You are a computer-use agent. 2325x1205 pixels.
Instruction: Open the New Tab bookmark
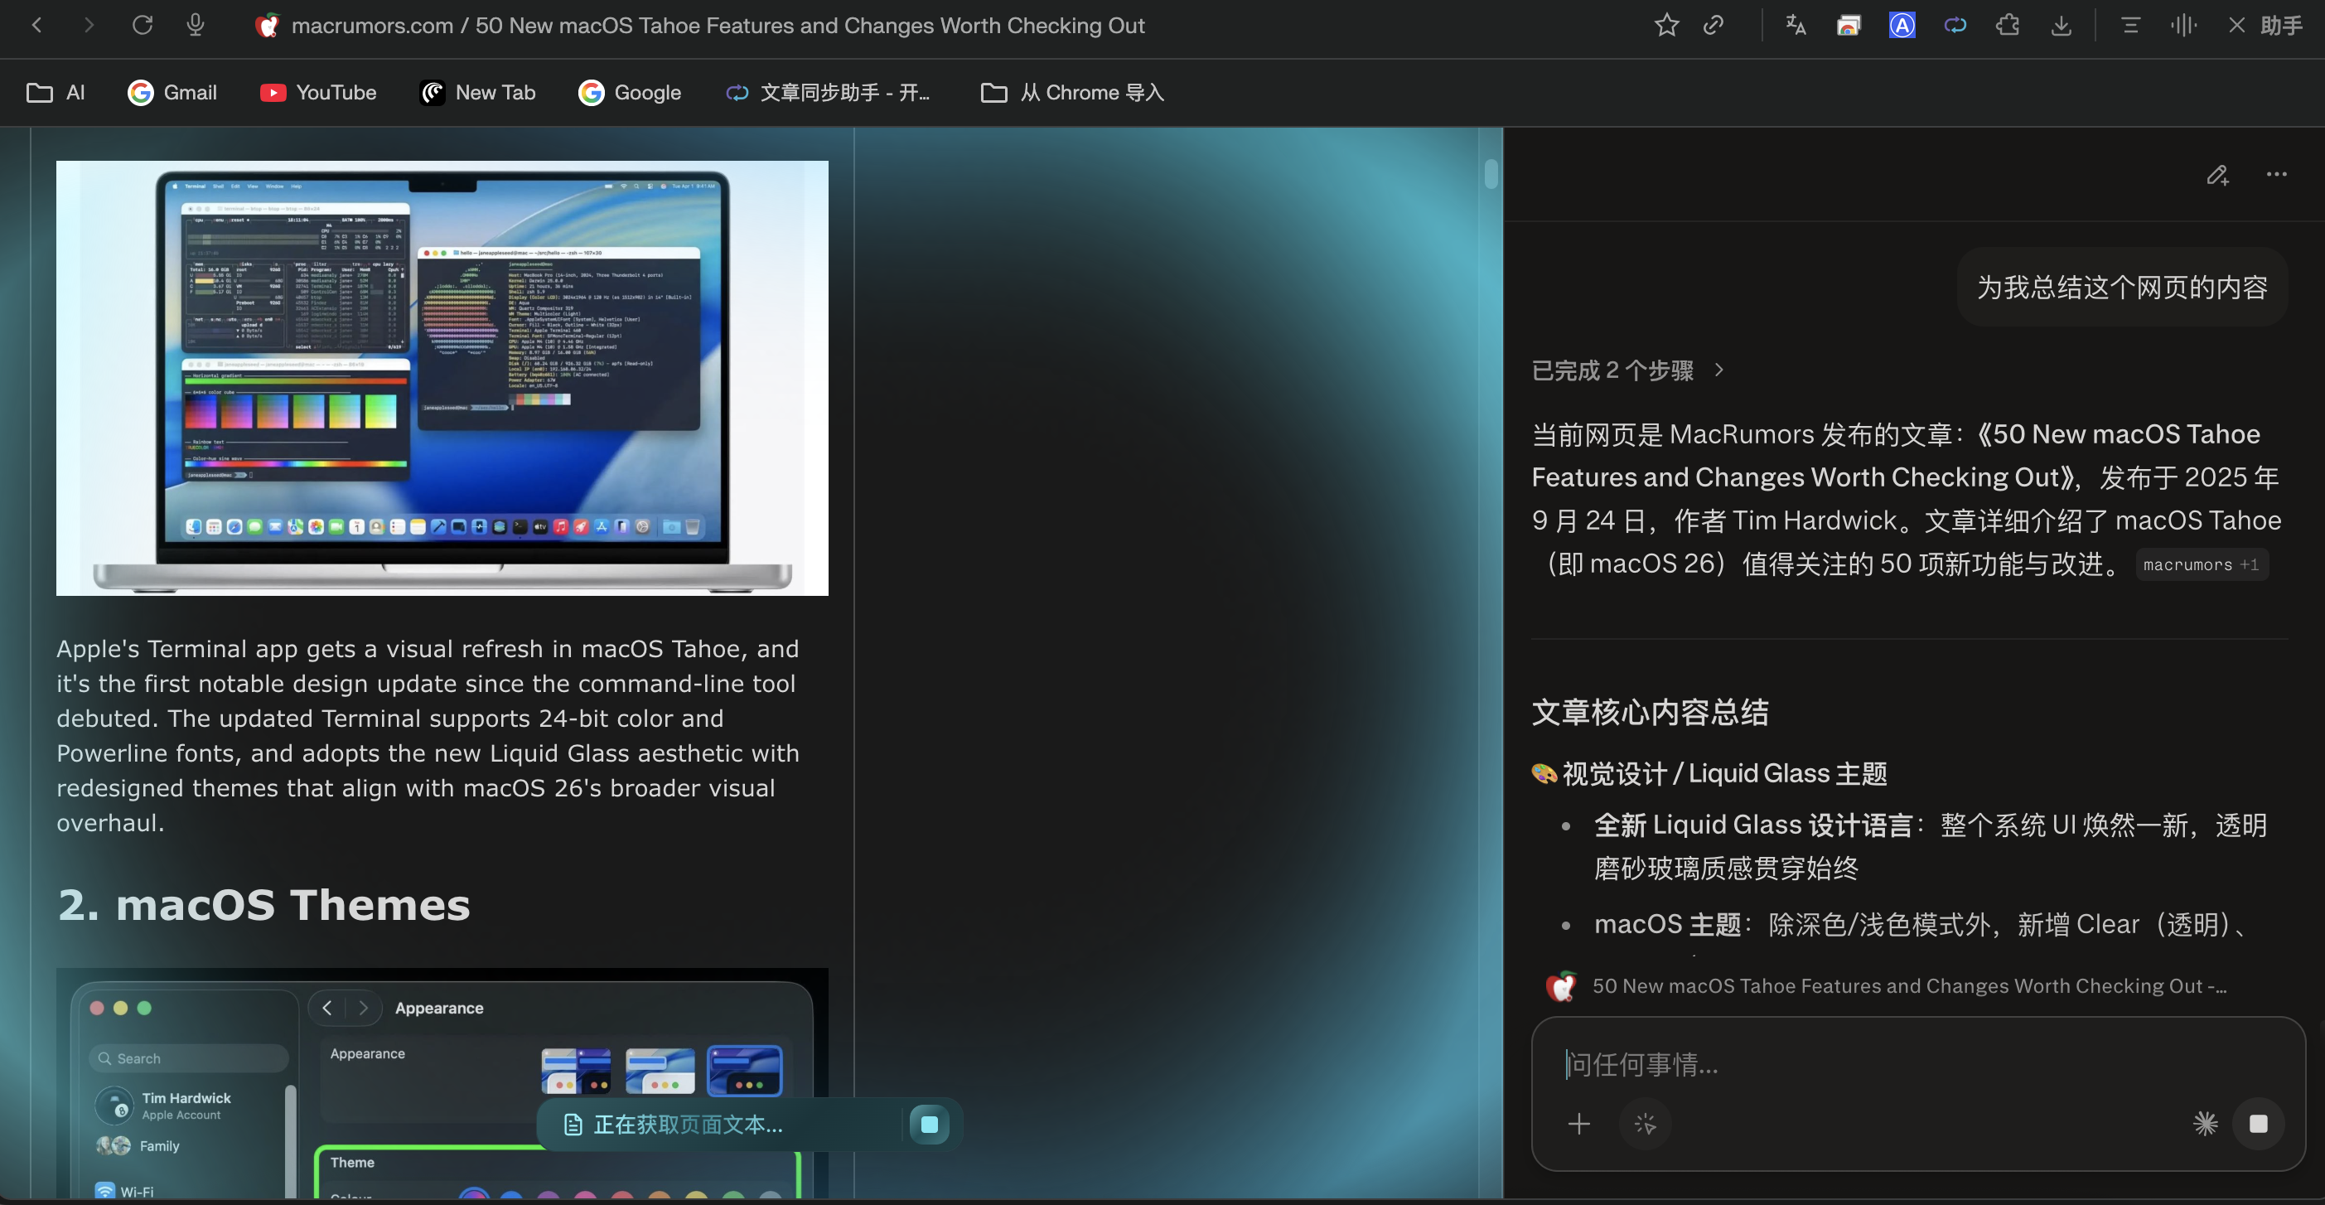[477, 92]
